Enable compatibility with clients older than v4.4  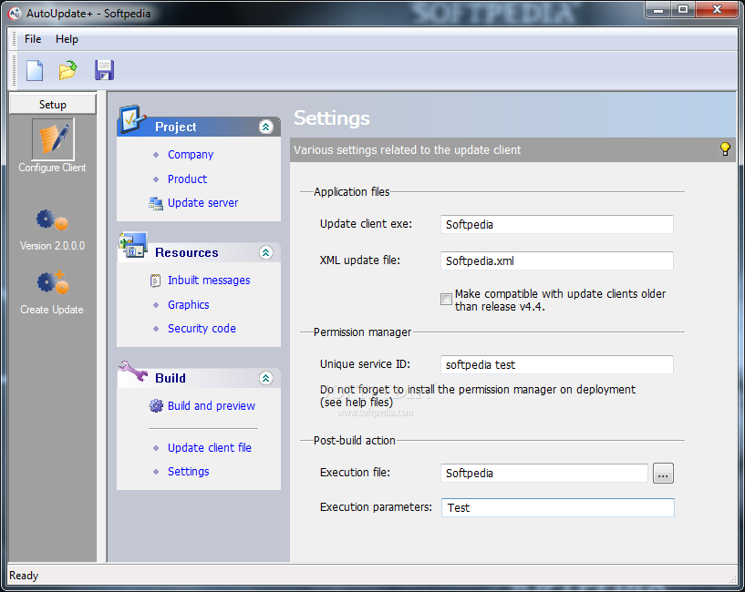click(x=446, y=299)
